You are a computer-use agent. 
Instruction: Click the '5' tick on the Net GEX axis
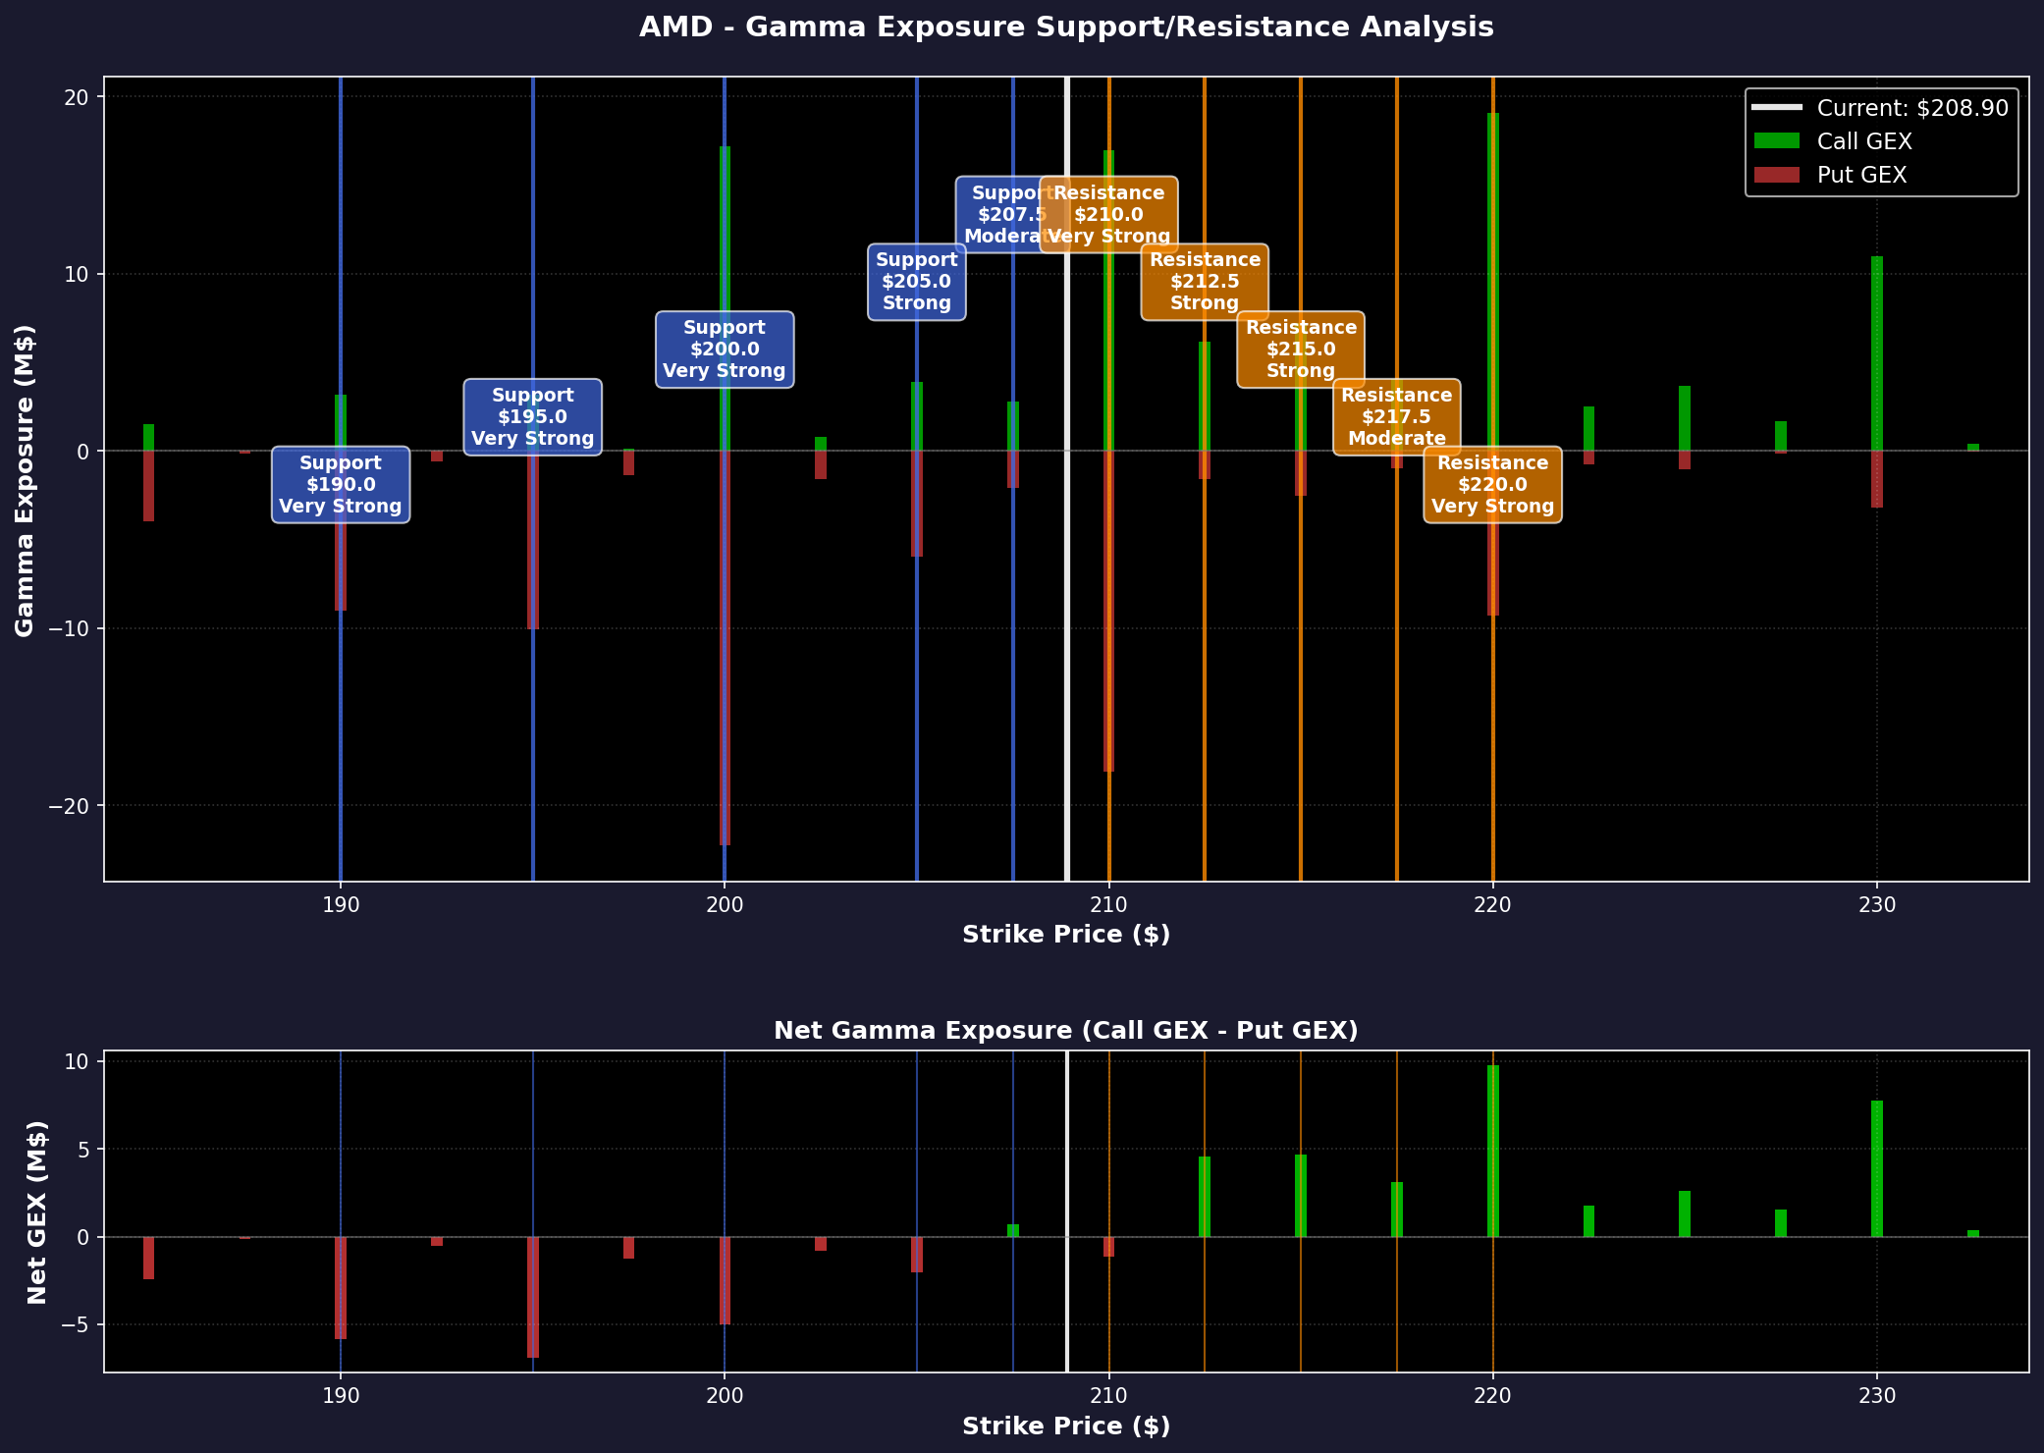(x=83, y=1150)
